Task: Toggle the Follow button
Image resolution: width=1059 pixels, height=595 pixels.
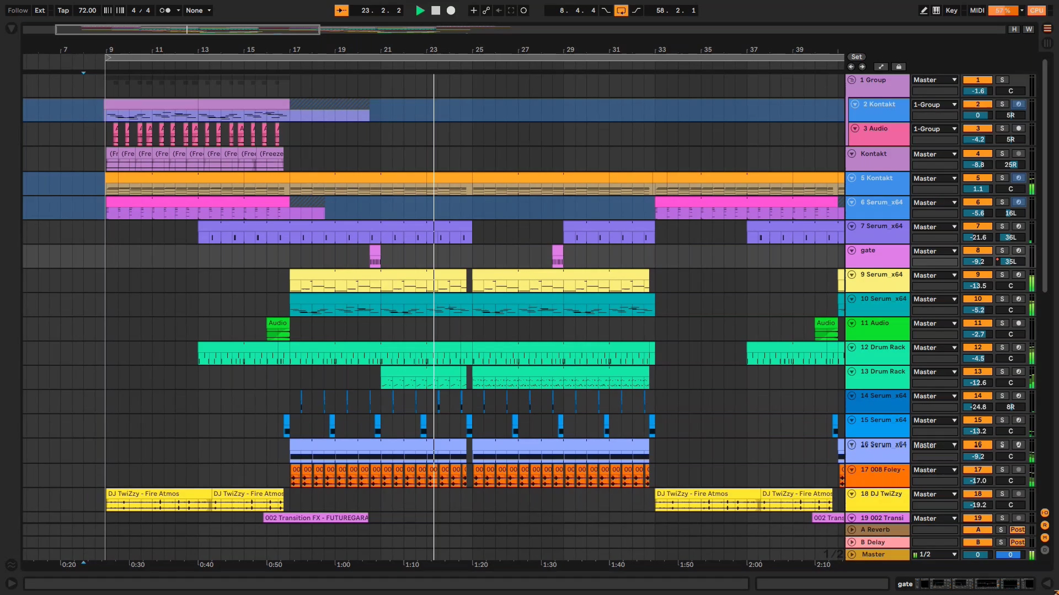Action: tap(18, 10)
